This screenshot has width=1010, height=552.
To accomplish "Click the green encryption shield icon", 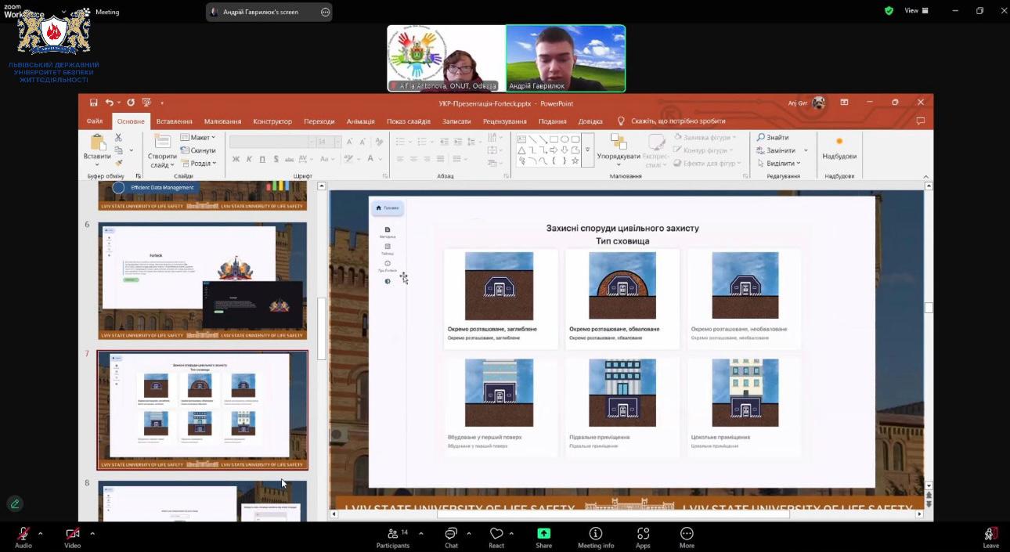I will pyautogui.click(x=889, y=11).
